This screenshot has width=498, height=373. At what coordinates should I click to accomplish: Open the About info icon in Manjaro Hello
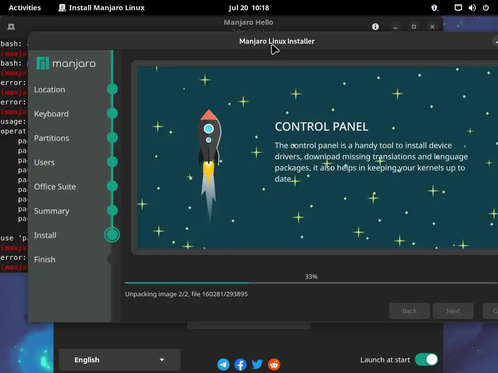coord(375,27)
